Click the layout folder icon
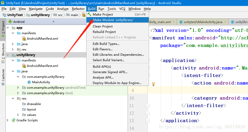This screenshot has height=132, width=248. (x=24, y=109)
